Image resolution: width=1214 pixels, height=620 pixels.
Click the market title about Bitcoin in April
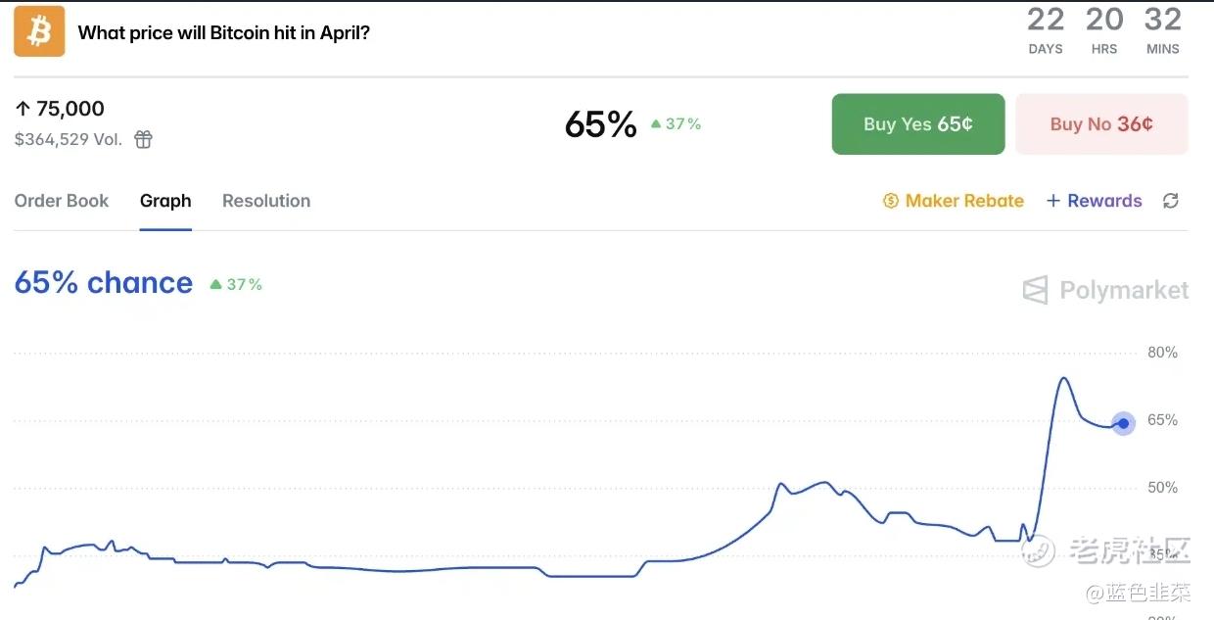[x=223, y=32]
